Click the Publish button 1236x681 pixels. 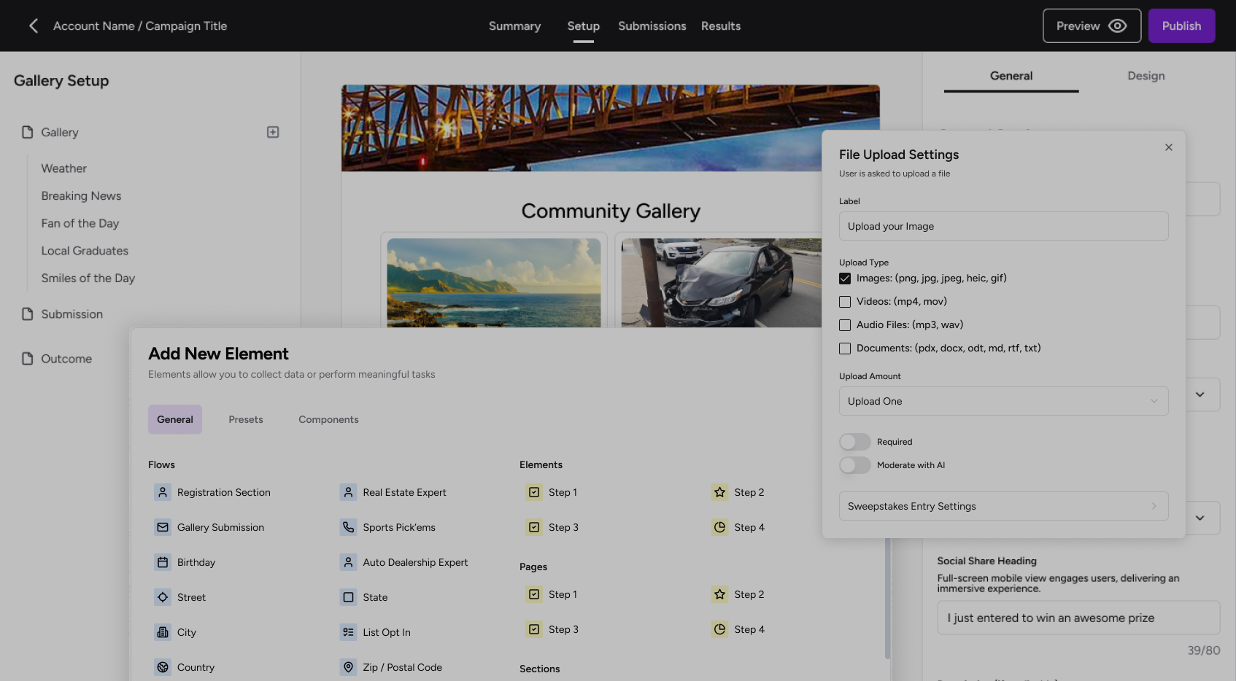(x=1181, y=26)
